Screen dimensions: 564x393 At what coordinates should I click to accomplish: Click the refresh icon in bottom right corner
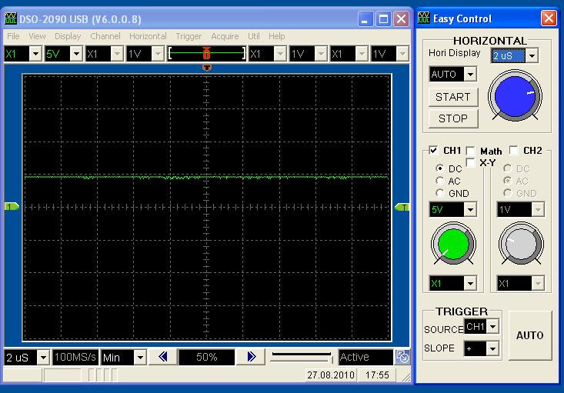402,357
